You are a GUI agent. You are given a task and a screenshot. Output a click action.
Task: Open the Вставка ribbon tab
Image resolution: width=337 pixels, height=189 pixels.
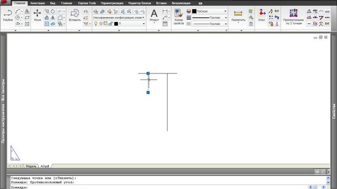[x=162, y=3]
